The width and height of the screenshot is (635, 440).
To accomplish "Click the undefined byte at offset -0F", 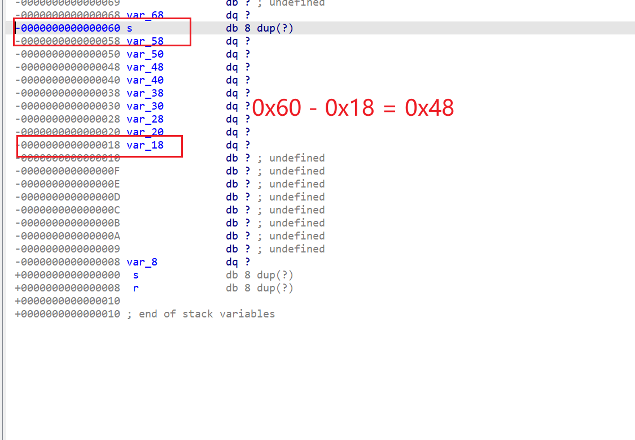I will pyautogui.click(x=67, y=171).
